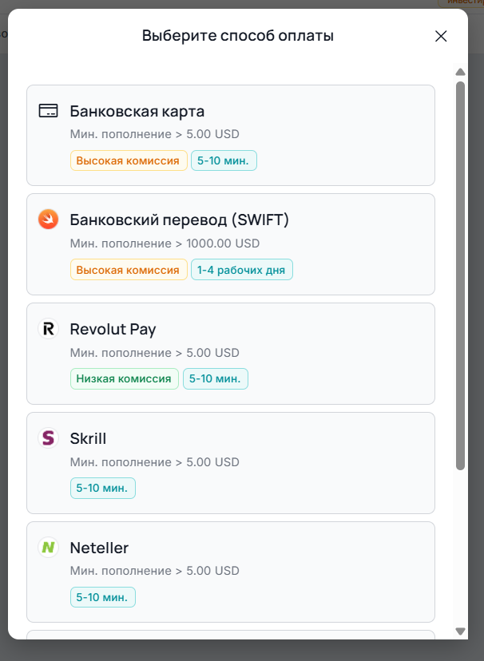
Task: Click the 1-4 рабочих дня tag
Action: pos(241,270)
